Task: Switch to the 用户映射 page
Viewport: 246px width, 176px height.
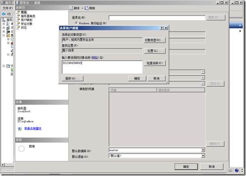Action: [26, 20]
